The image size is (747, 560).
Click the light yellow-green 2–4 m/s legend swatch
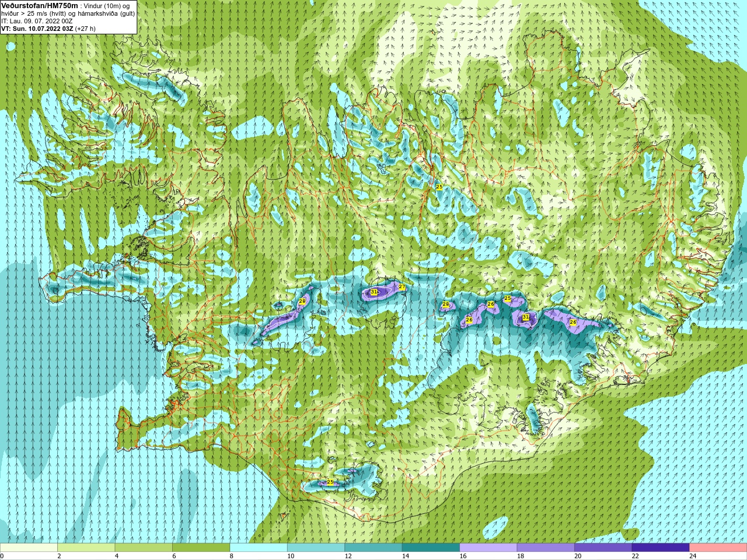[x=86, y=548]
